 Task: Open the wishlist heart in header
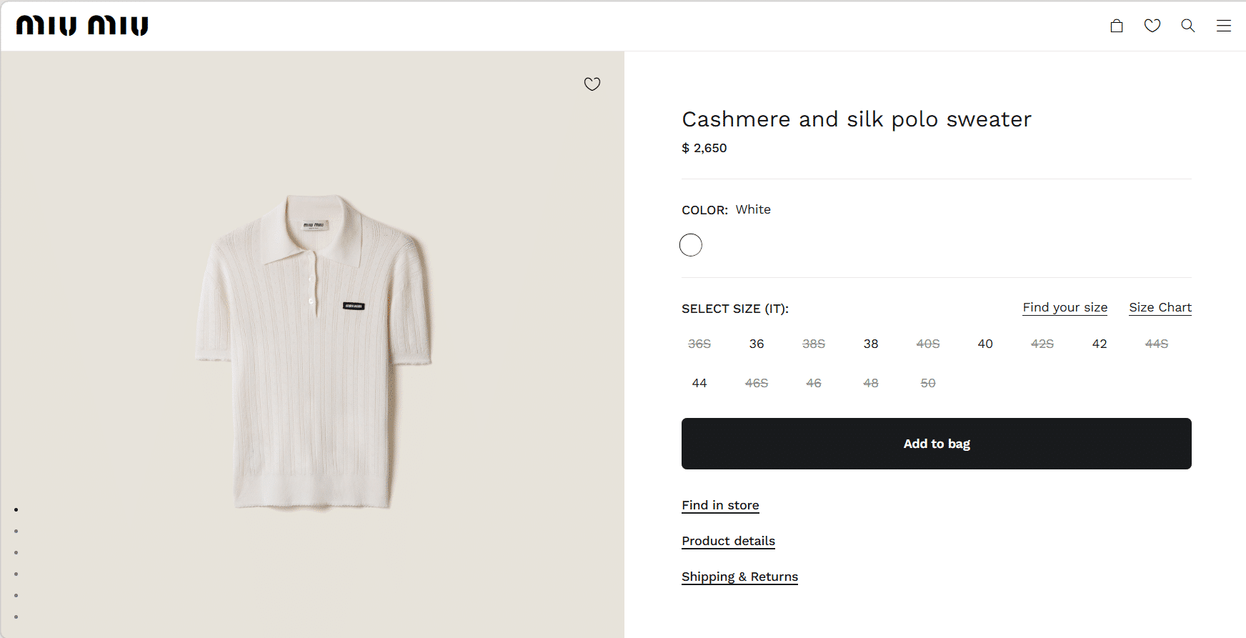(1152, 26)
